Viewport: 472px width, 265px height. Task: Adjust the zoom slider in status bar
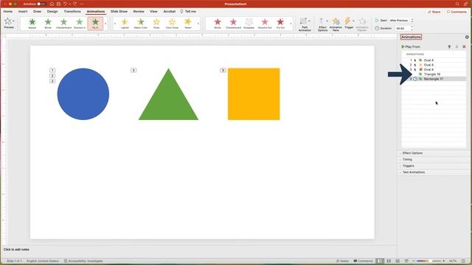tap(430, 261)
